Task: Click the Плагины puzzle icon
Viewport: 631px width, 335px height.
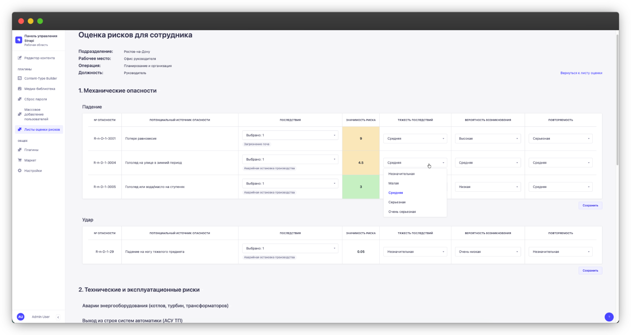Action: [x=20, y=150]
